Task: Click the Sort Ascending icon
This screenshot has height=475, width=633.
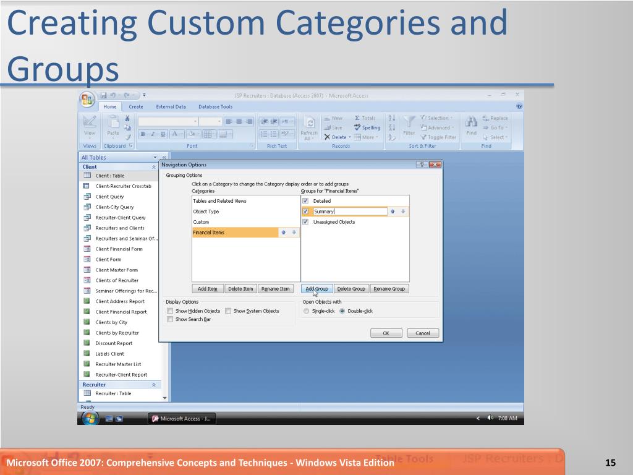Action: (x=391, y=118)
